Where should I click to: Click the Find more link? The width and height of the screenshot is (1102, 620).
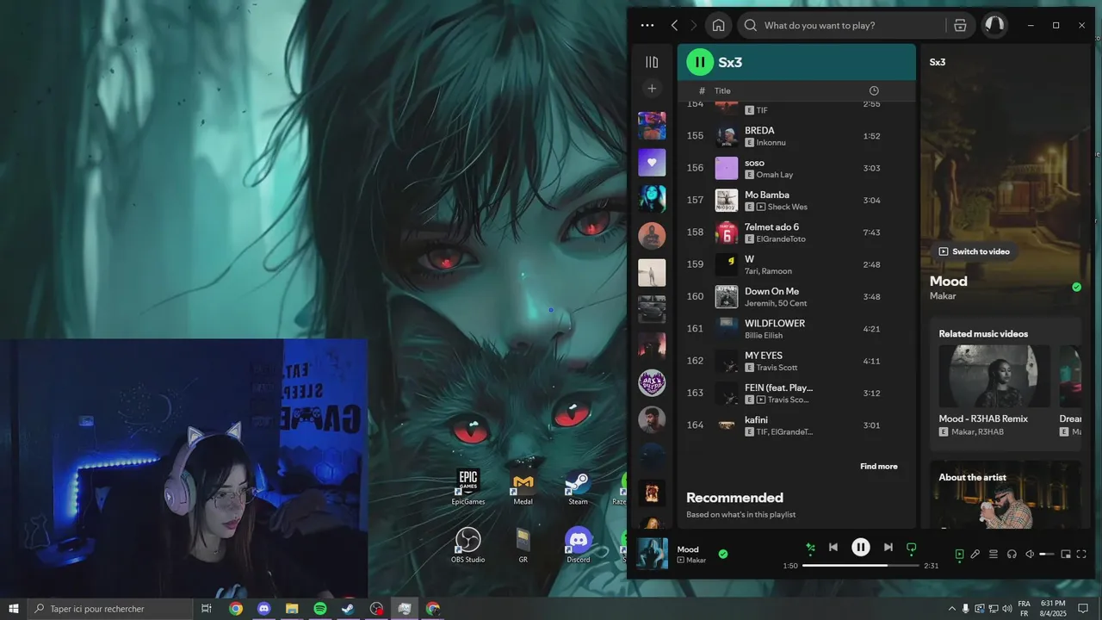(878, 467)
